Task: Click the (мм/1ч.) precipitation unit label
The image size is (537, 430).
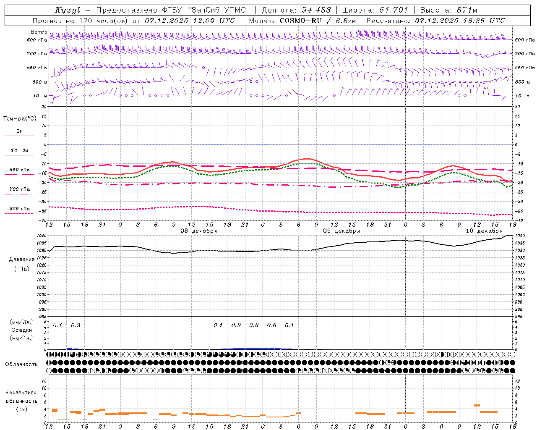Action: click(22, 338)
